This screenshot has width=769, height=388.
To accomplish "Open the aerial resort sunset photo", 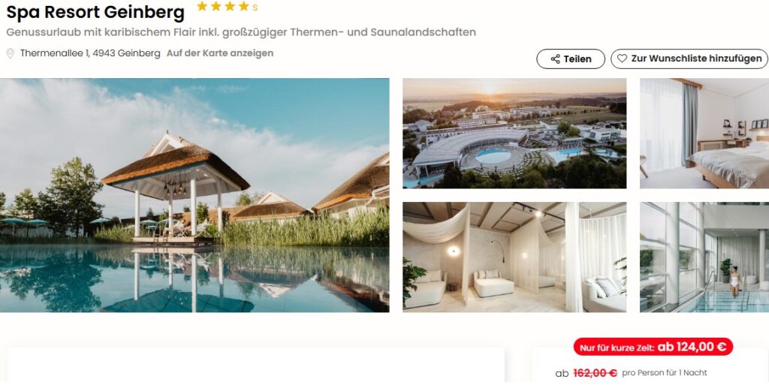I will pos(514,134).
